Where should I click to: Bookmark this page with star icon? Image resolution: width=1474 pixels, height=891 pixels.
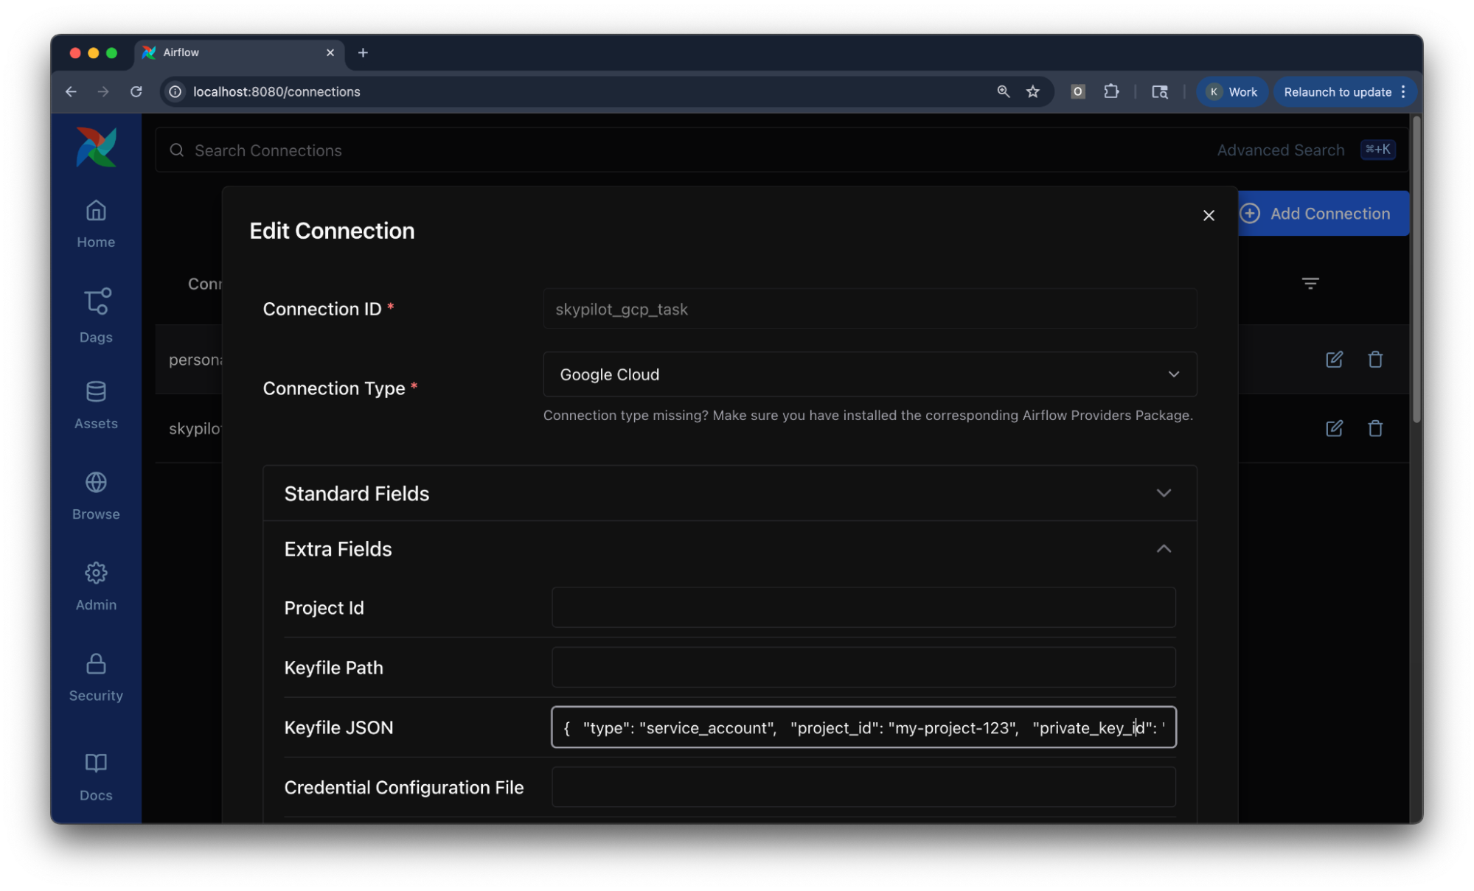click(1032, 91)
